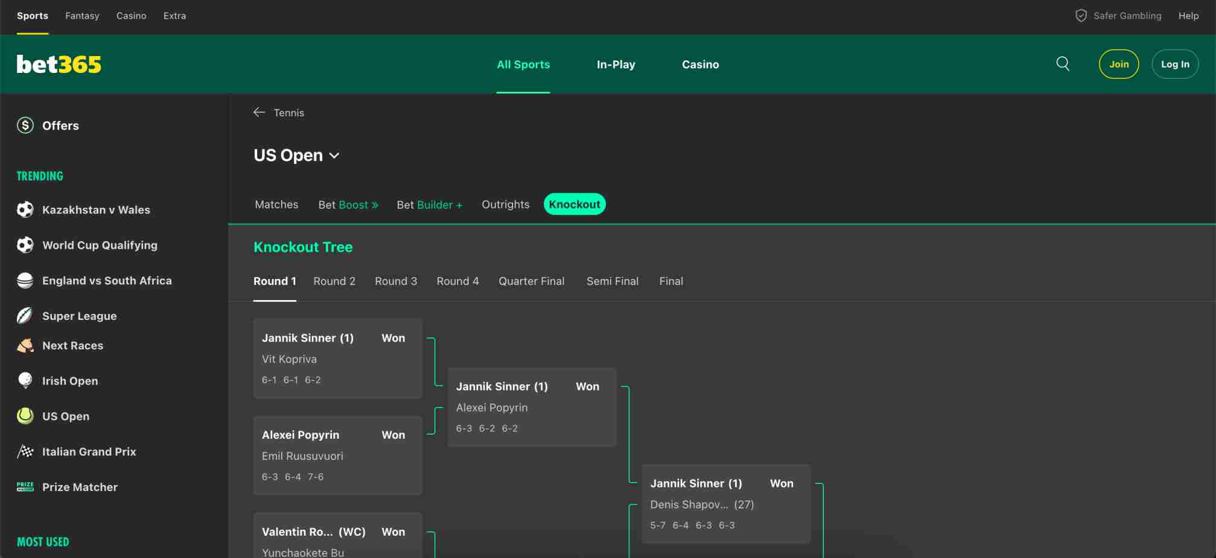Show the Round 2 bracket
The image size is (1216, 558).
tap(334, 281)
